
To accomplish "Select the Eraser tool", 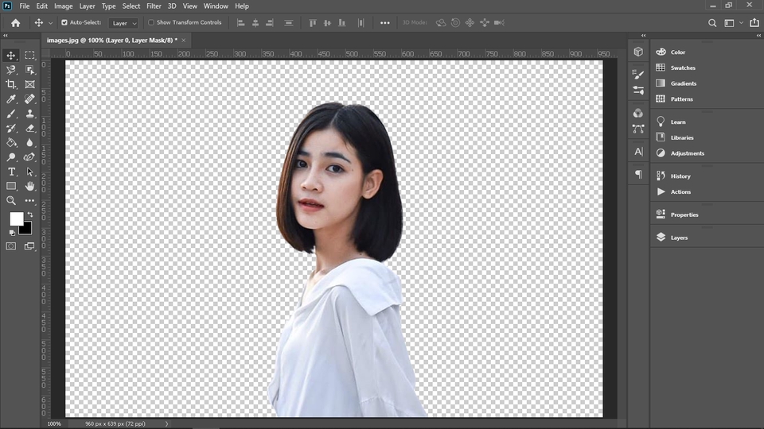I will coord(29,128).
